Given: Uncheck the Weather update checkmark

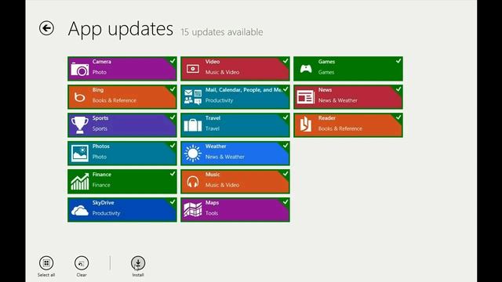Looking at the screenshot, I should coord(286,145).
